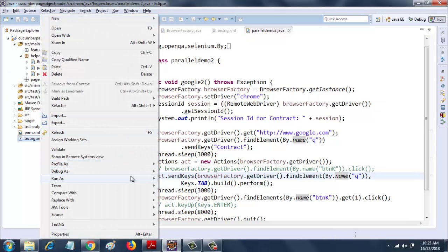This screenshot has width=448, height=252.
Task: Switch to the Java EE perspective
Action: 395,19
